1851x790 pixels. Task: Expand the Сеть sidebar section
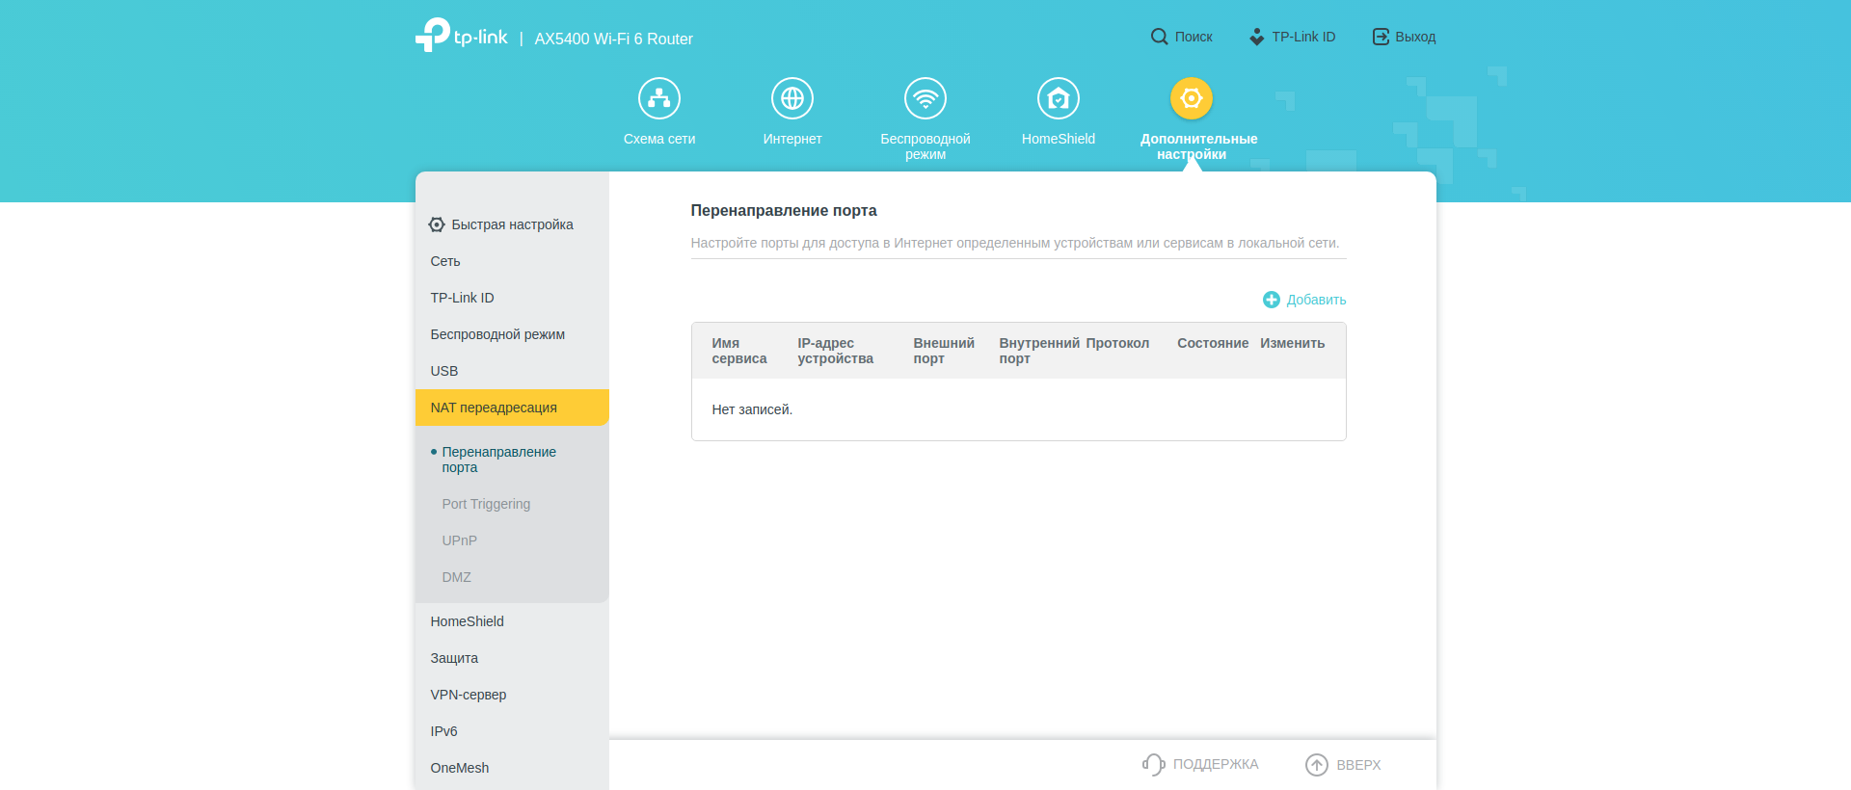coord(445,261)
